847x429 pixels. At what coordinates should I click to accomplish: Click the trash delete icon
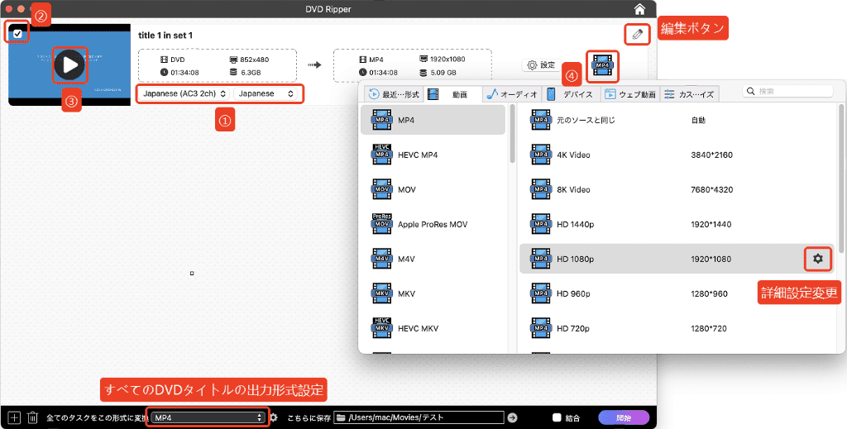pyautogui.click(x=31, y=417)
